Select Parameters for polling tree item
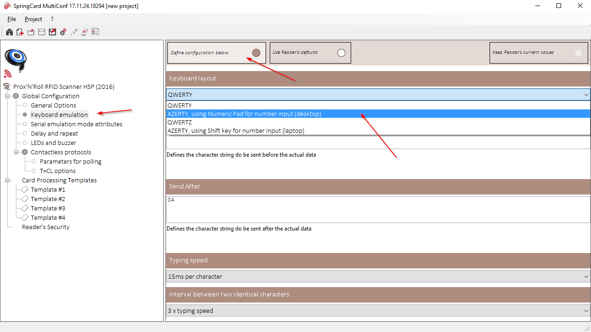Viewport: 591px width, 332px height. (x=71, y=161)
